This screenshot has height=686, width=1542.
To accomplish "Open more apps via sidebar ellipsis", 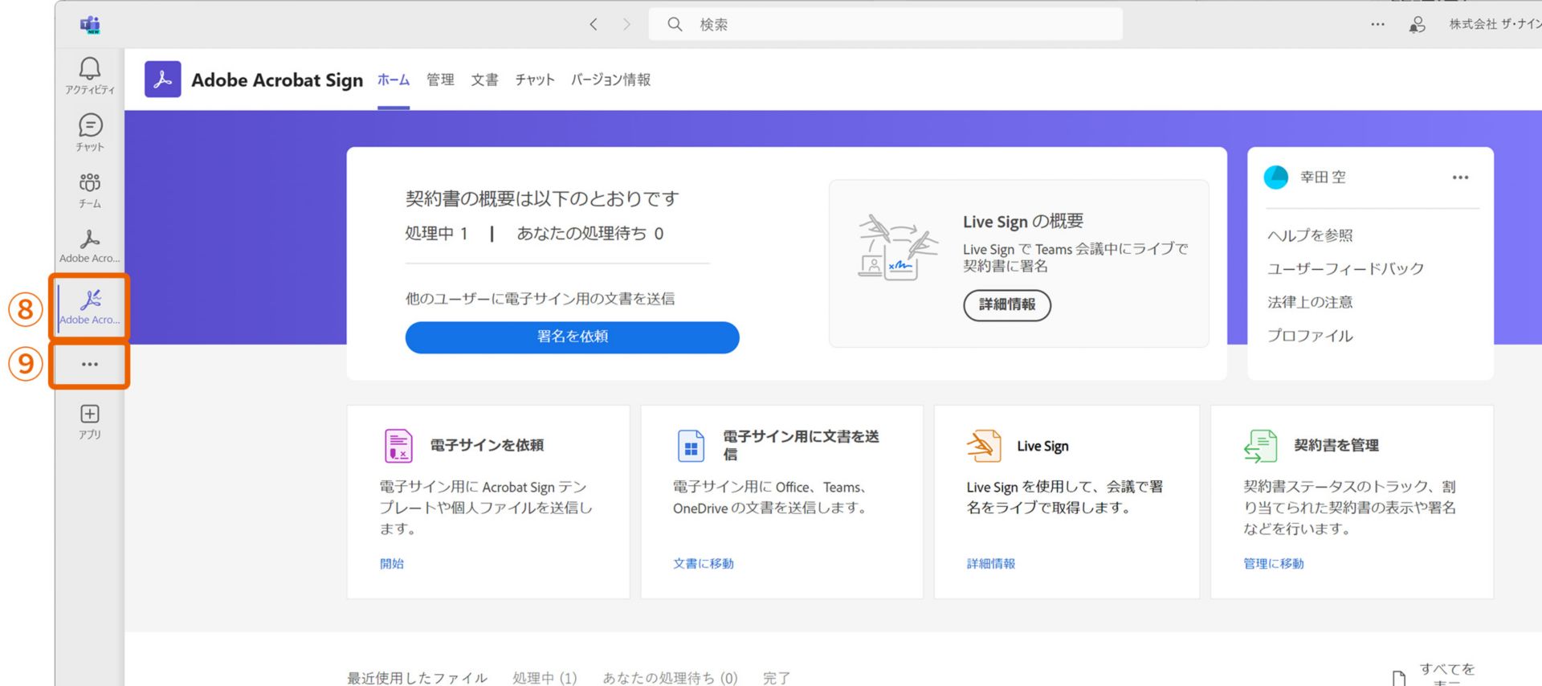I will [90, 365].
